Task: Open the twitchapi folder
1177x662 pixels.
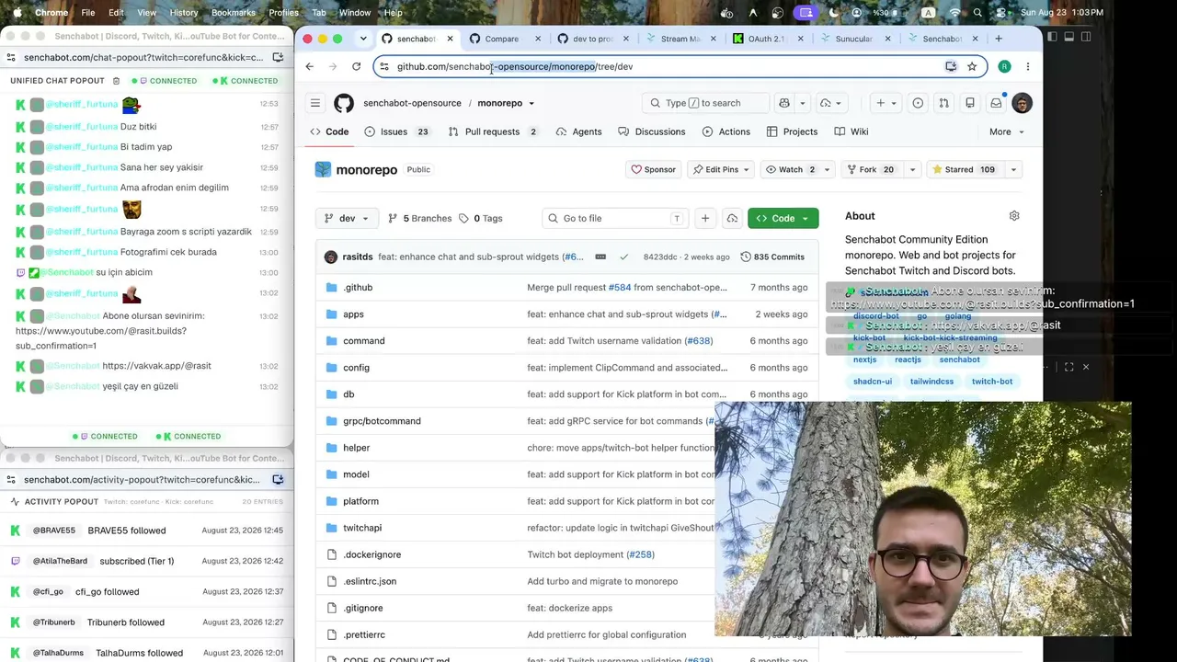Action: 362,528
